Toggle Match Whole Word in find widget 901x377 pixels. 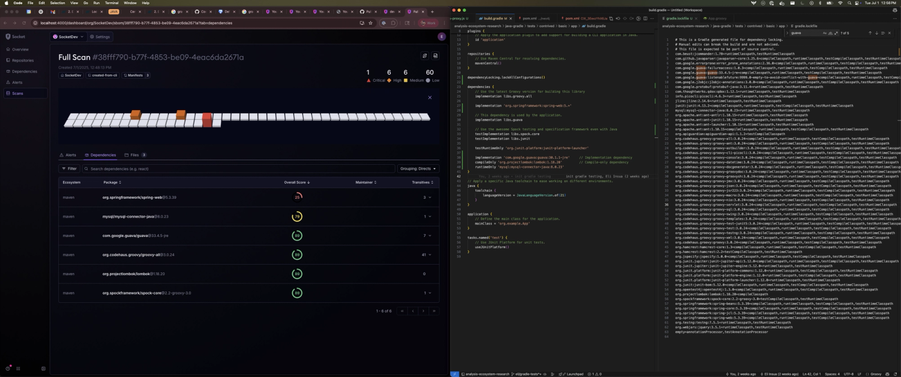(x=830, y=33)
